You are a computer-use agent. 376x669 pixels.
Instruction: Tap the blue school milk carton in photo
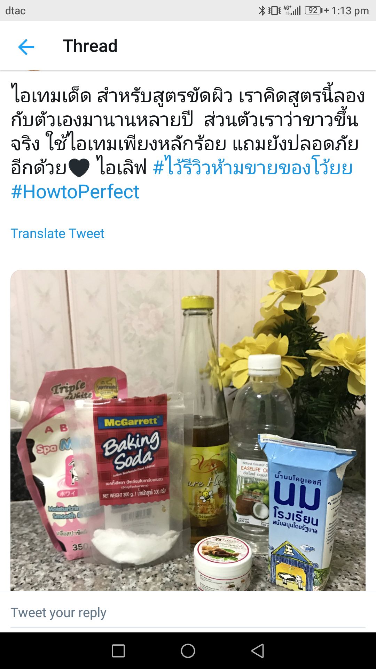click(306, 512)
